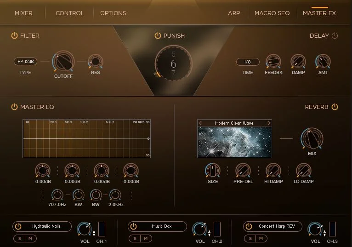Mute the Hydraulic Nails layer
The image size is (352, 247).
pyautogui.click(x=30, y=238)
